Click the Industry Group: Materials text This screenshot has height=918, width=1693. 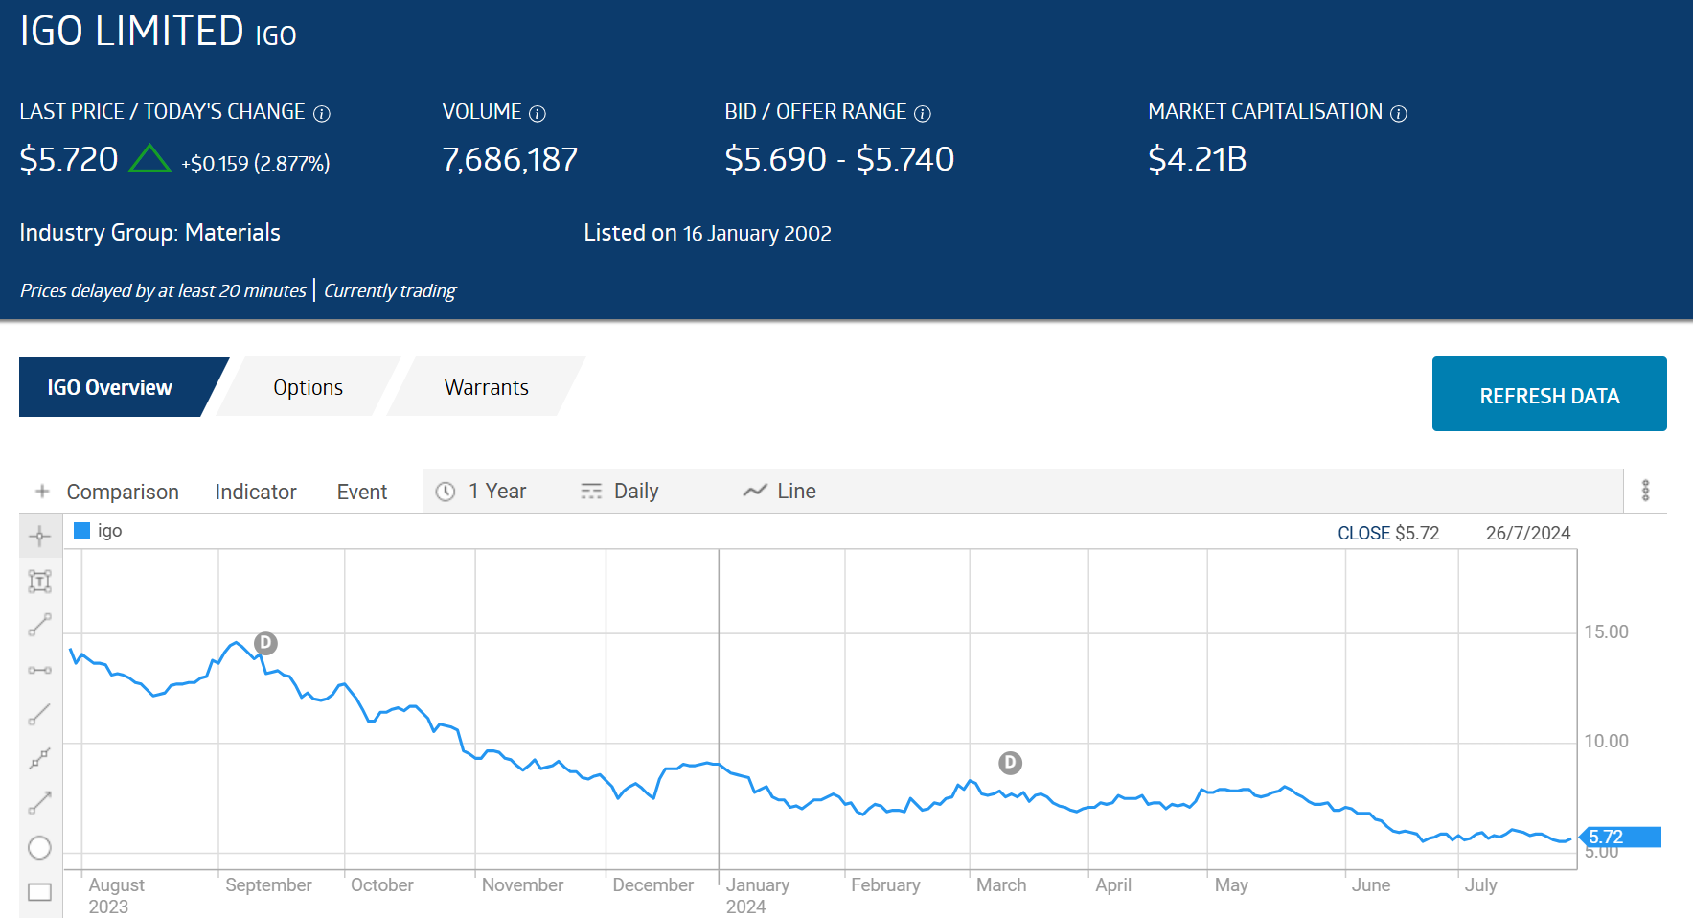tap(149, 233)
